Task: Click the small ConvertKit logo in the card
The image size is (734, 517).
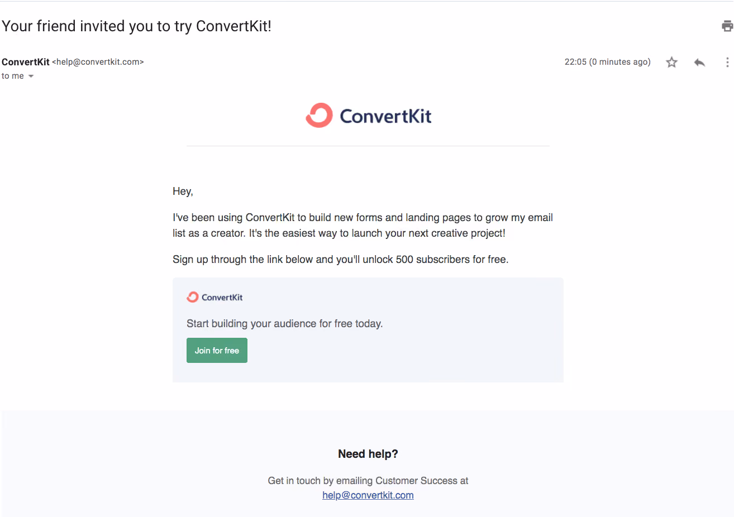Action: tap(215, 297)
